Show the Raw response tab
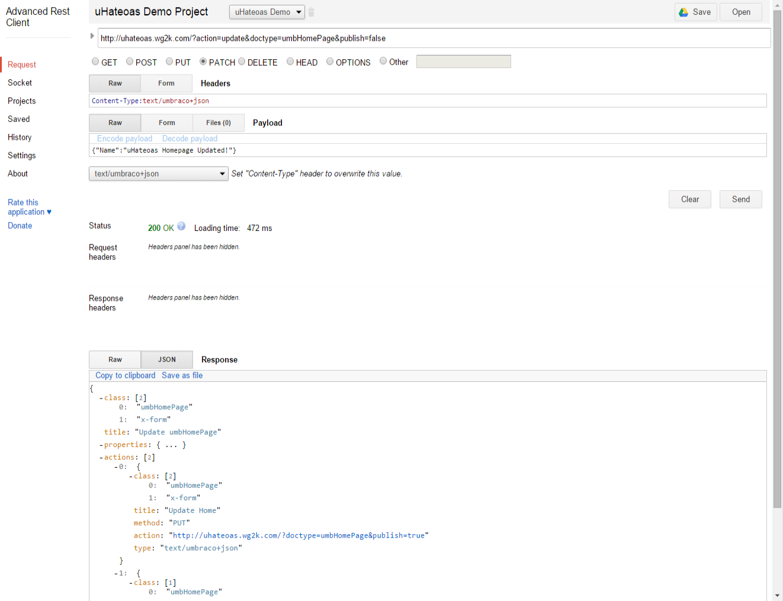783x601 pixels. (x=115, y=359)
